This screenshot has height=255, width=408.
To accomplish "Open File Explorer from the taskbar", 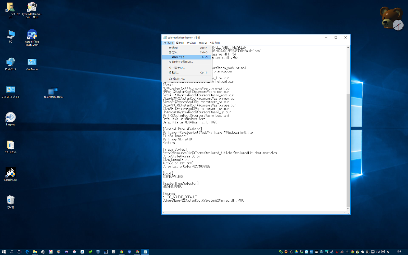I will 35,252.
